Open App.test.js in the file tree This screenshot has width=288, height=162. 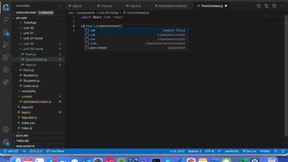pyautogui.click(x=29, y=117)
